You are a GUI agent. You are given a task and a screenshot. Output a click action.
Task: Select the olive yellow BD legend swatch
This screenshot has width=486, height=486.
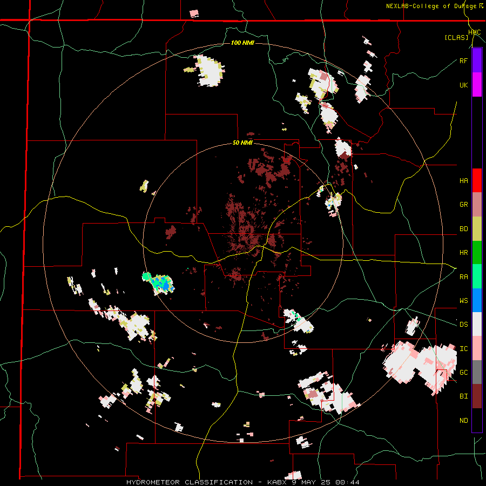477,229
